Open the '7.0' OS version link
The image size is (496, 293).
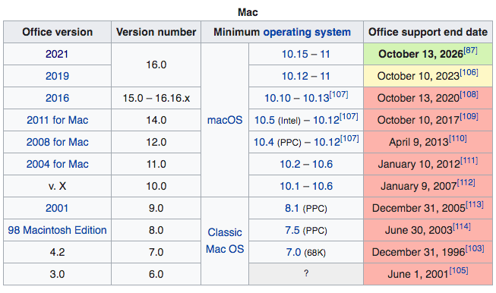tap(293, 252)
